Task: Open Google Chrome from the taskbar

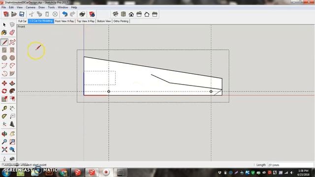Action: point(63,173)
